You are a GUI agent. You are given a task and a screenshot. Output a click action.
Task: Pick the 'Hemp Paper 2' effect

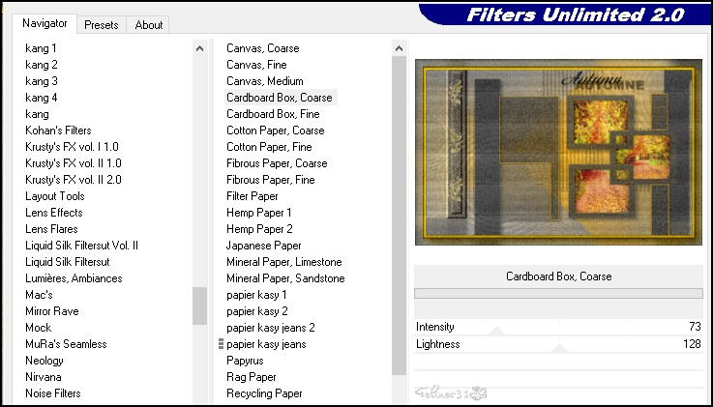259,229
